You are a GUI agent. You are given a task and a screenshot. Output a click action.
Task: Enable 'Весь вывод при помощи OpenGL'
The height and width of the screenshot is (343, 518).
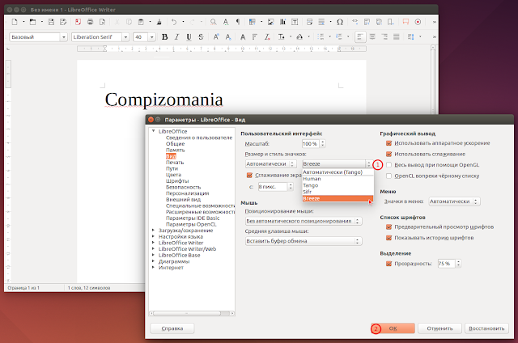click(x=388, y=165)
